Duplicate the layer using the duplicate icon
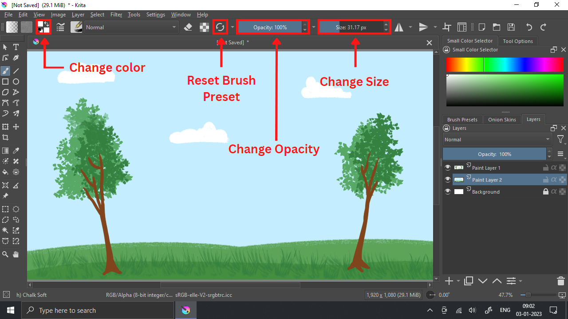 pos(469,281)
